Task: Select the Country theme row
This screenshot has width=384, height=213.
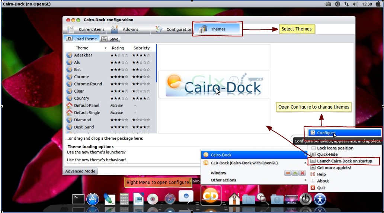Action: click(x=111, y=98)
